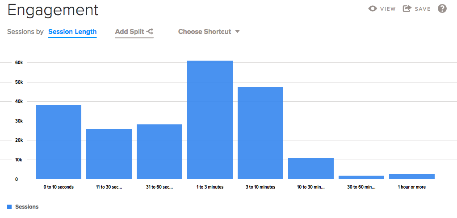Image resolution: width=457 pixels, height=218 pixels.
Task: Select the 11 to 30 seconds bar
Action: [x=109, y=154]
